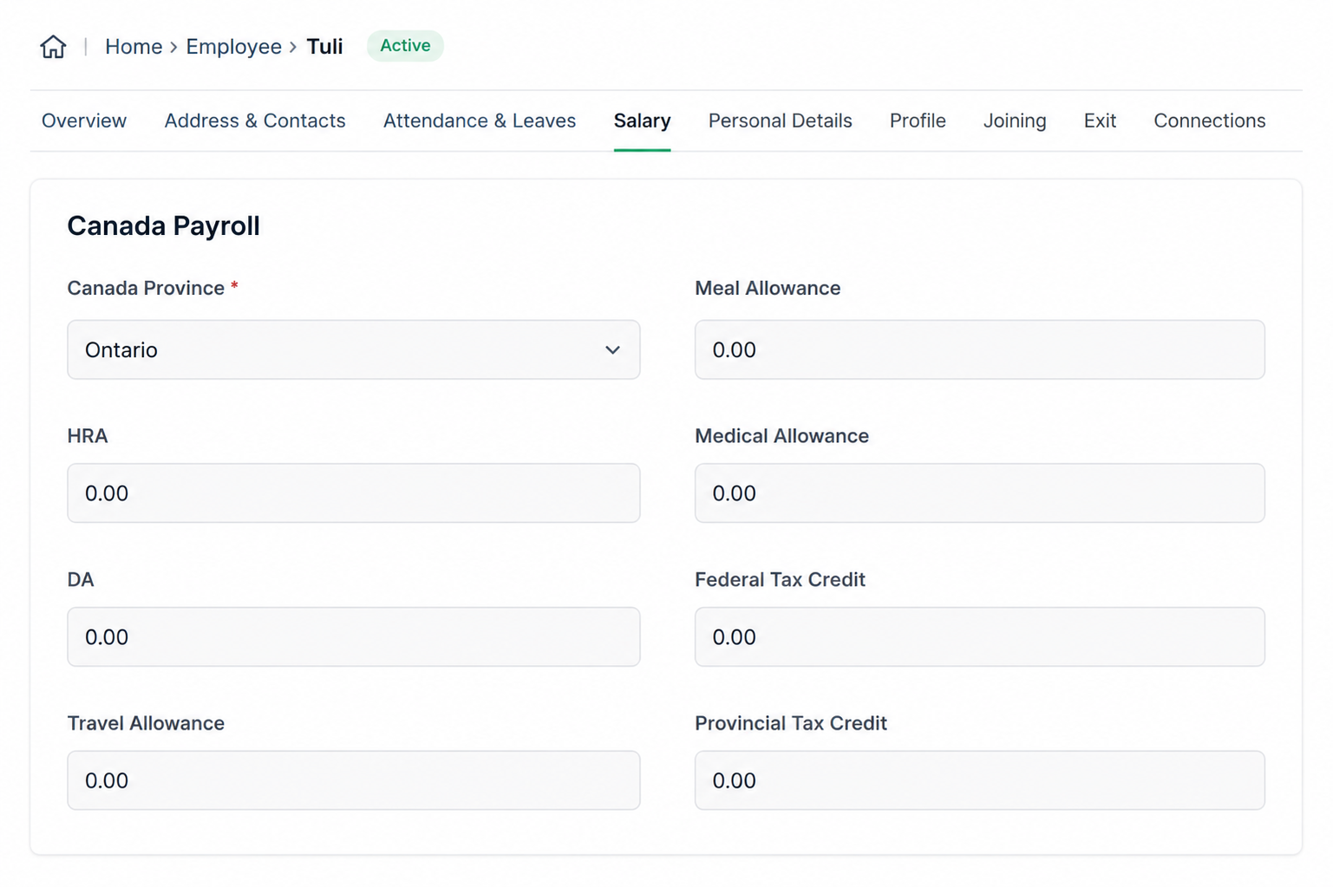Switch to the Profile tab

pyautogui.click(x=918, y=121)
